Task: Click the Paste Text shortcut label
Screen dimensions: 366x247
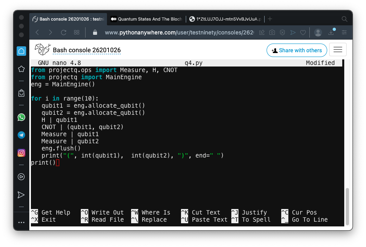Action: (x=210, y=219)
